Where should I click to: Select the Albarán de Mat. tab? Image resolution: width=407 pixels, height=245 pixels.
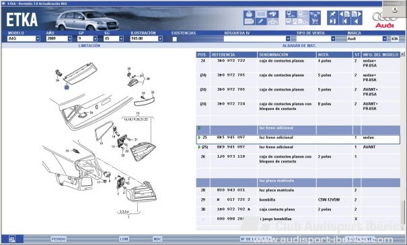[299, 46]
